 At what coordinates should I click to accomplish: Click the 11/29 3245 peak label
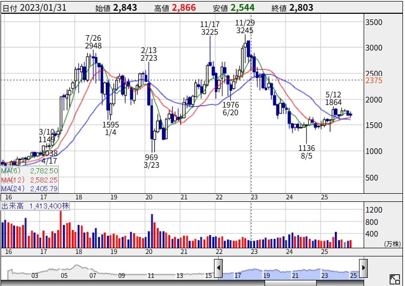245,27
